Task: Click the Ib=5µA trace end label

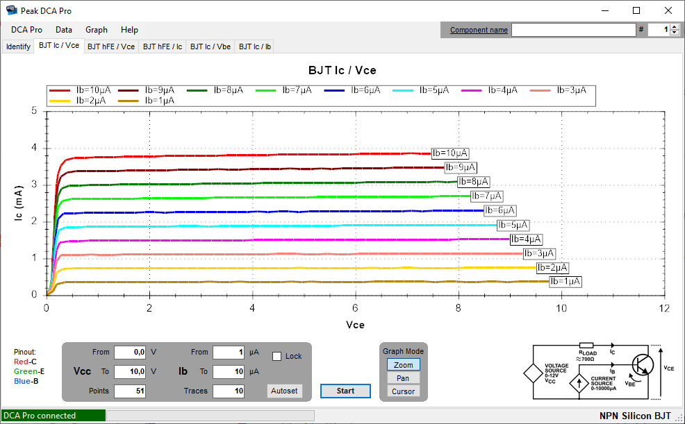Action: 513,225
